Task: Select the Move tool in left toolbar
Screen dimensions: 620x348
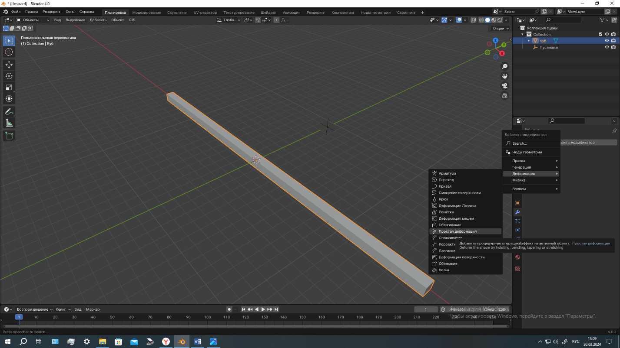Action: click(x=9, y=65)
